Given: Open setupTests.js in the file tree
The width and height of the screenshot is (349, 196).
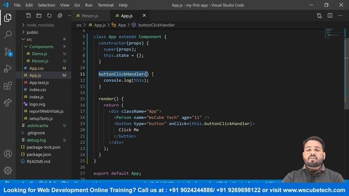Looking at the screenshot, I should 41,119.
